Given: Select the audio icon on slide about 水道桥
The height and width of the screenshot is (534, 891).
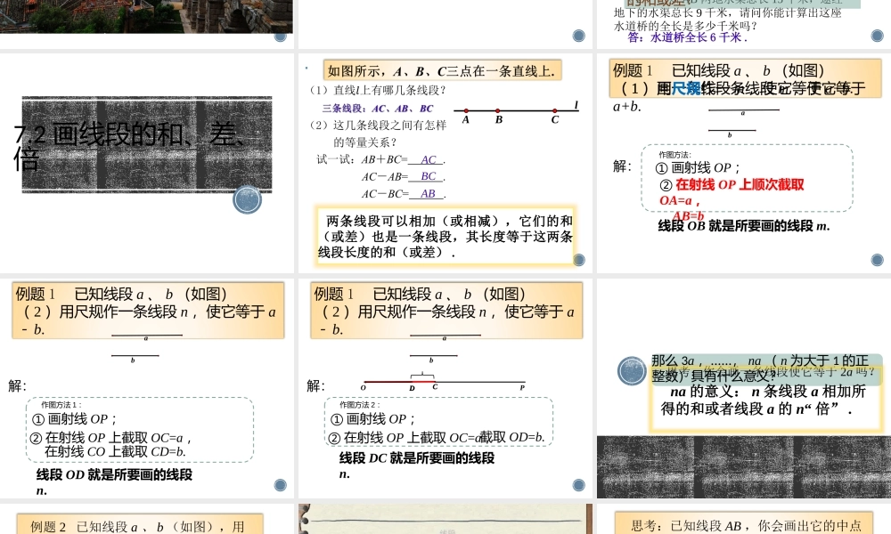Looking at the screenshot, I should coord(878,35).
